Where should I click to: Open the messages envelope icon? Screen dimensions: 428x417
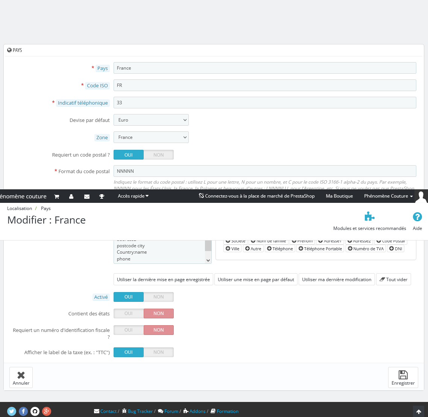pos(87,196)
